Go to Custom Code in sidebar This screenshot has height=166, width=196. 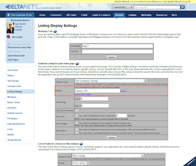[14, 86]
